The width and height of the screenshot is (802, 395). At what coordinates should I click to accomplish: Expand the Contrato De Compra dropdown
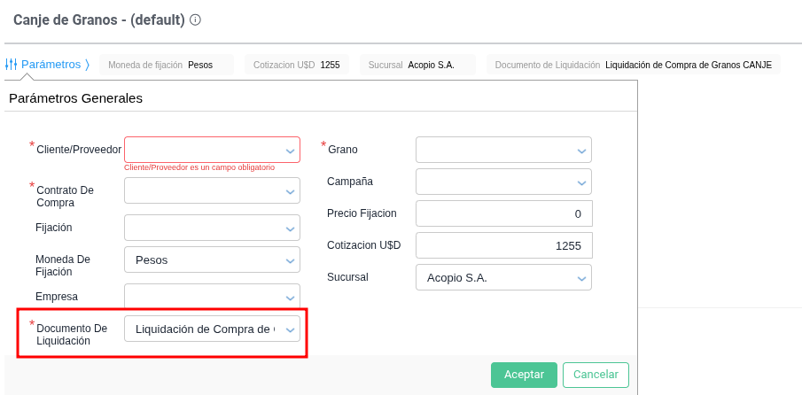212,190
